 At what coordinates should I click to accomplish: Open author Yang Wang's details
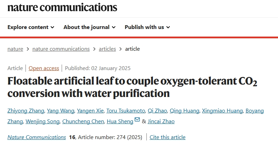pyautogui.click(x=61, y=111)
